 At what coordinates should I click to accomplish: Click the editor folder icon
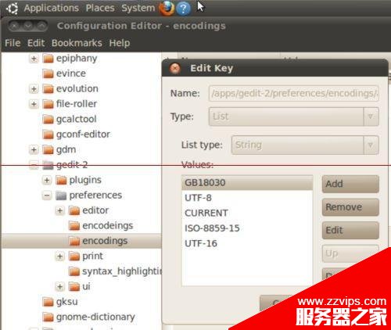pos(74,210)
